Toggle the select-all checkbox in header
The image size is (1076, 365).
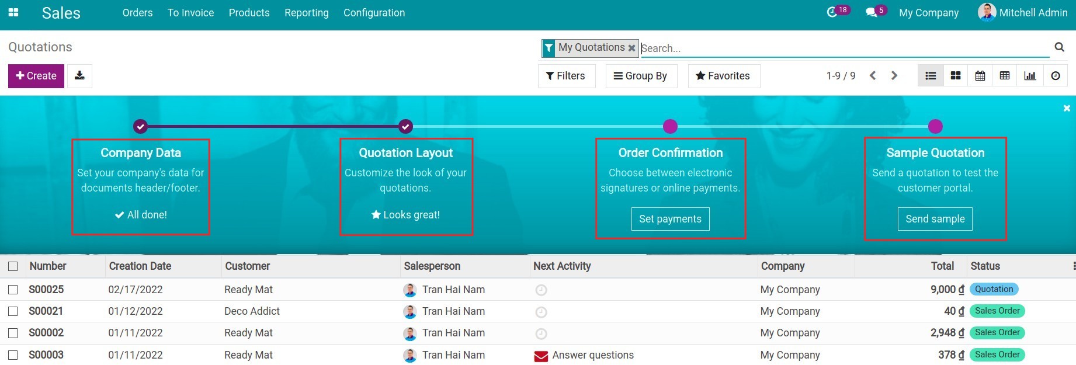pyautogui.click(x=13, y=266)
